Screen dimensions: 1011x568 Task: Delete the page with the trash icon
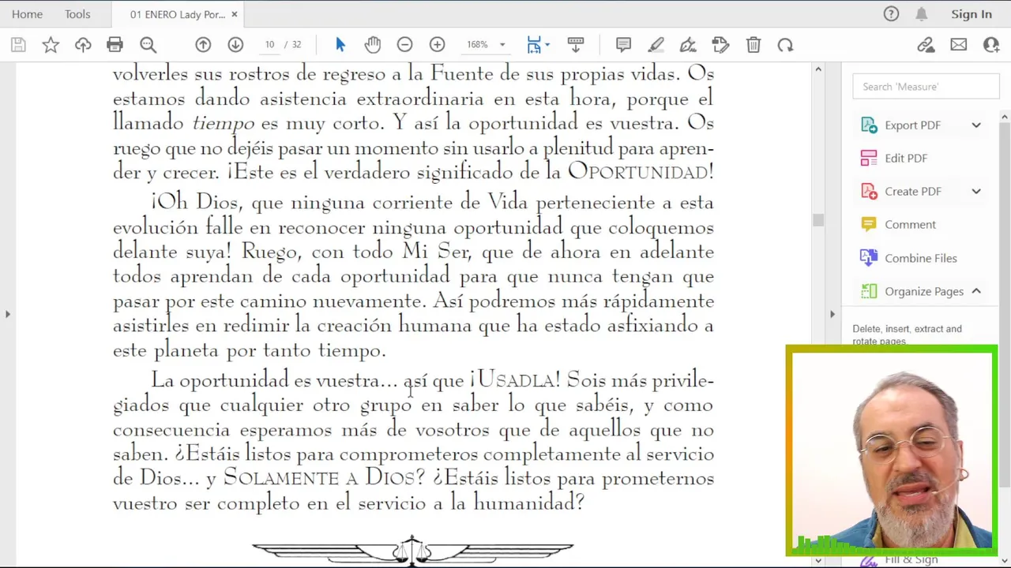coord(754,45)
